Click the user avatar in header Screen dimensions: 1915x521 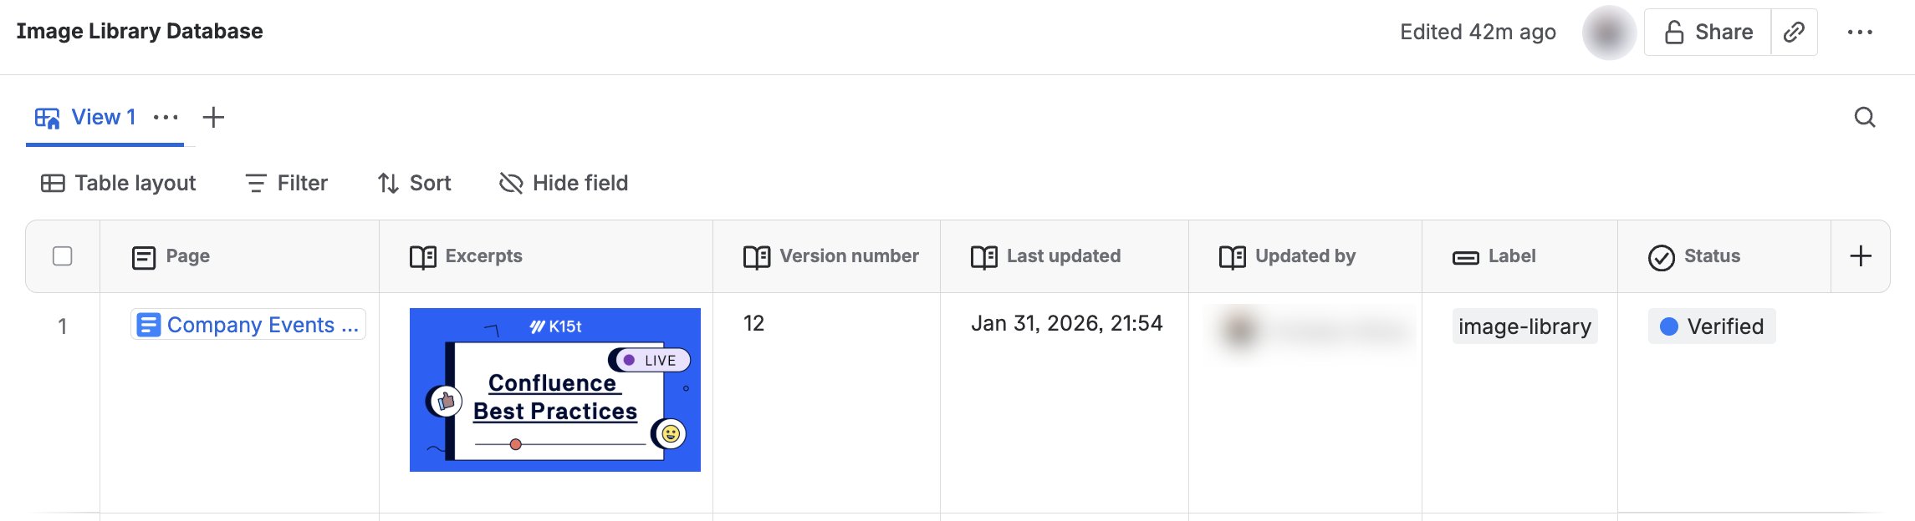pyautogui.click(x=1609, y=33)
